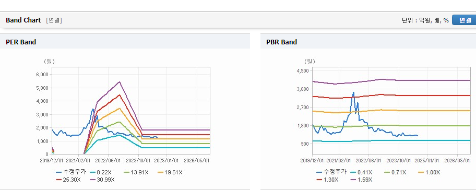Click the 단위 : 억원, 배, % text

(x=425, y=20)
